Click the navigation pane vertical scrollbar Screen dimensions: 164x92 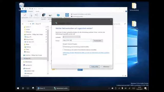click(x=48, y=45)
